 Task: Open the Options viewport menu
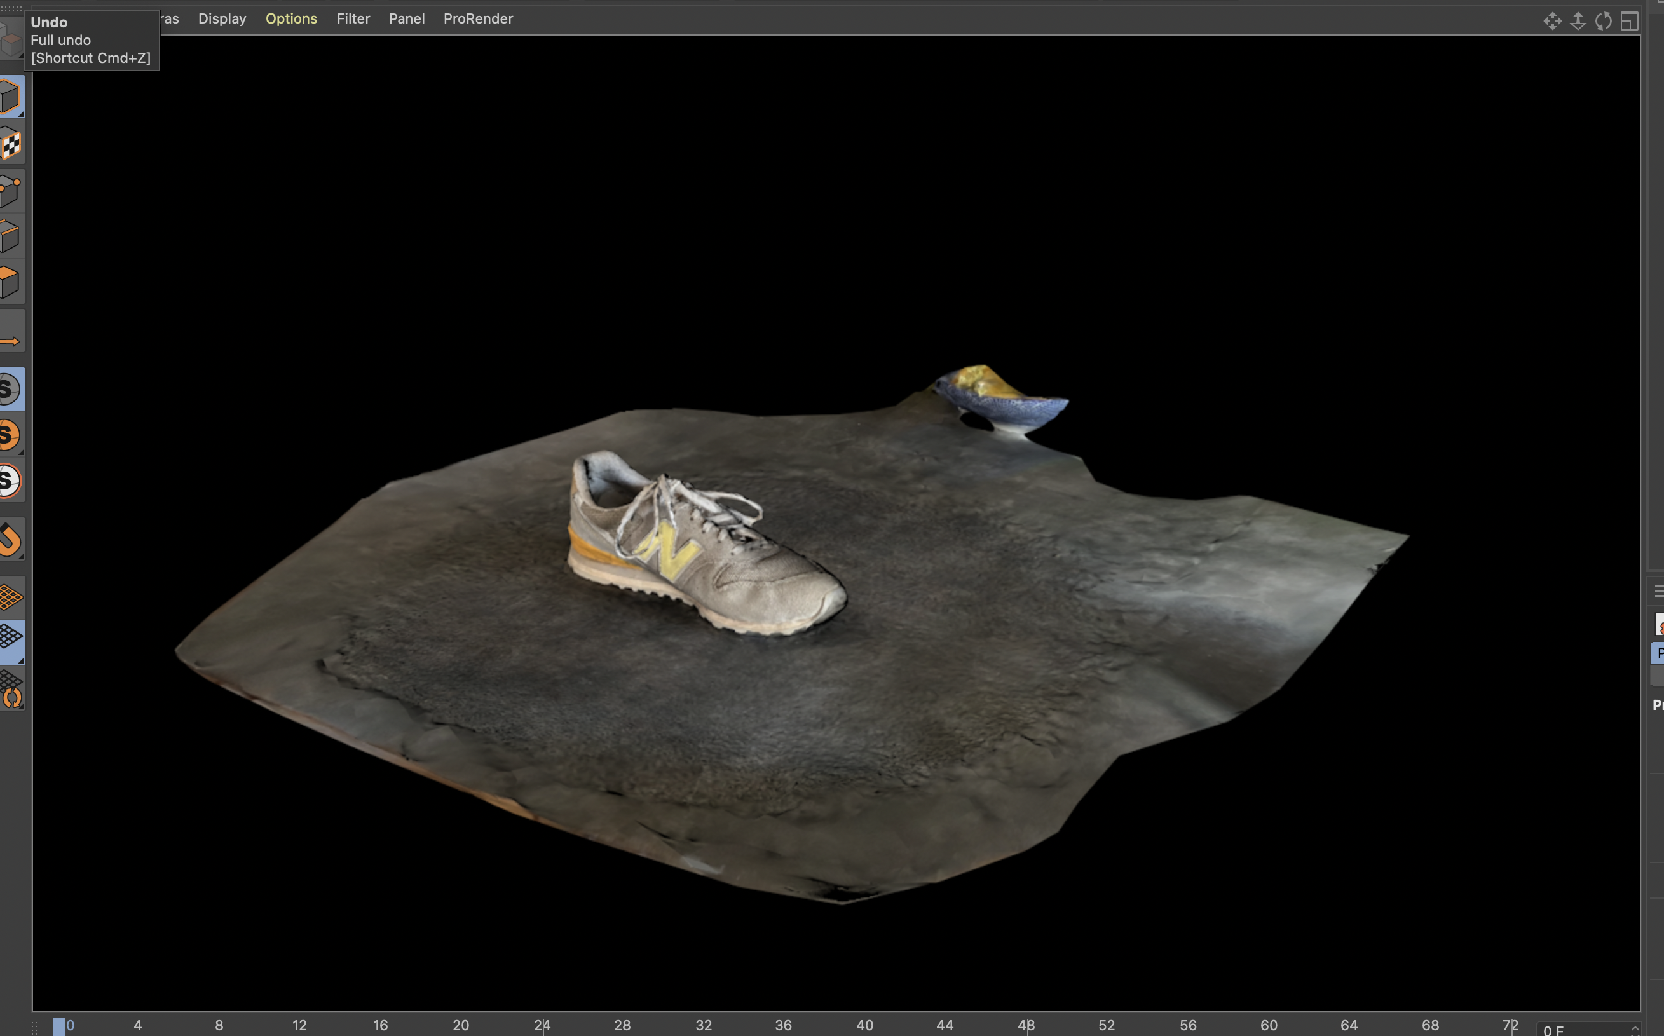291,18
